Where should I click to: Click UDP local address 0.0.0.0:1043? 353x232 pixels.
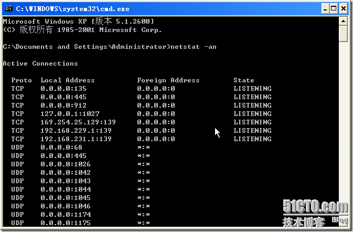tap(66, 181)
